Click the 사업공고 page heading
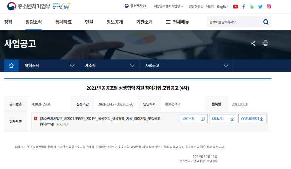 (20, 43)
